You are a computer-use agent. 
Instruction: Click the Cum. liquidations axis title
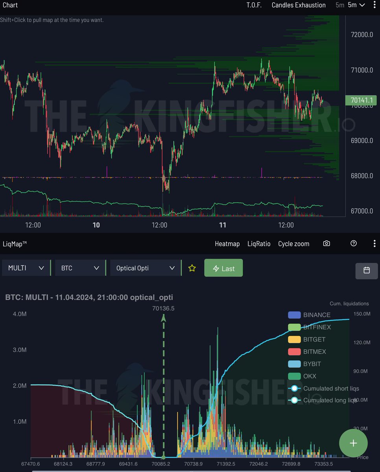click(x=349, y=304)
